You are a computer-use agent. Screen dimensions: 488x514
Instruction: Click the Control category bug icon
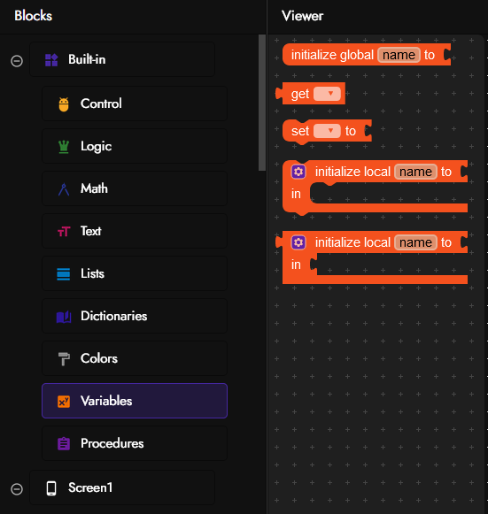click(64, 104)
